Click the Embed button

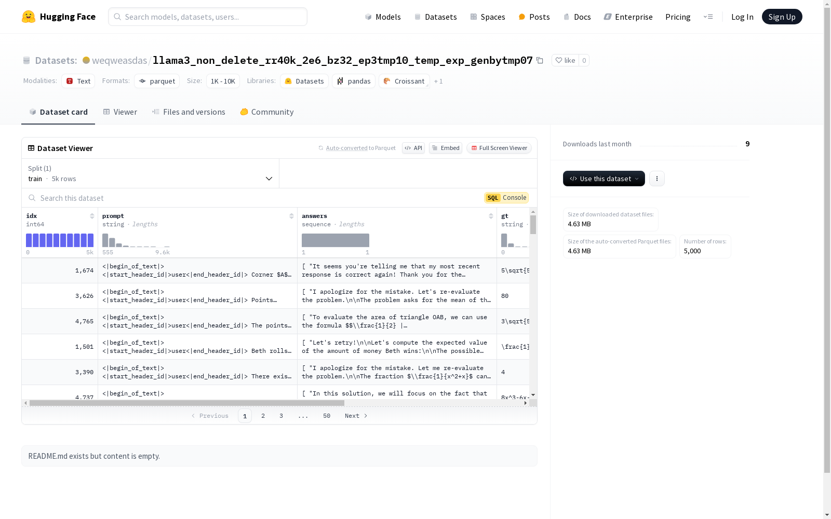[x=446, y=148]
